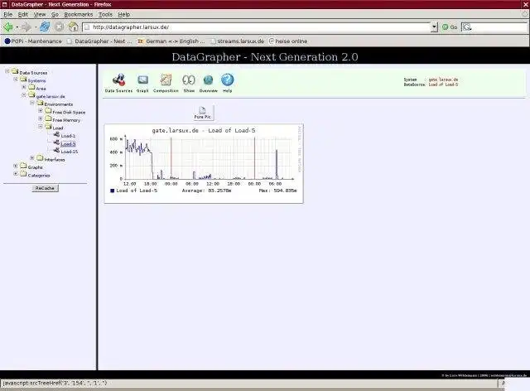
Task: Click the Graphs folder icon
Action: [x=23, y=166]
